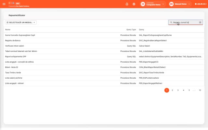The width and height of the screenshot is (208, 130).
Task: Open the hamburger navigation menu
Action: [x=4, y=4]
